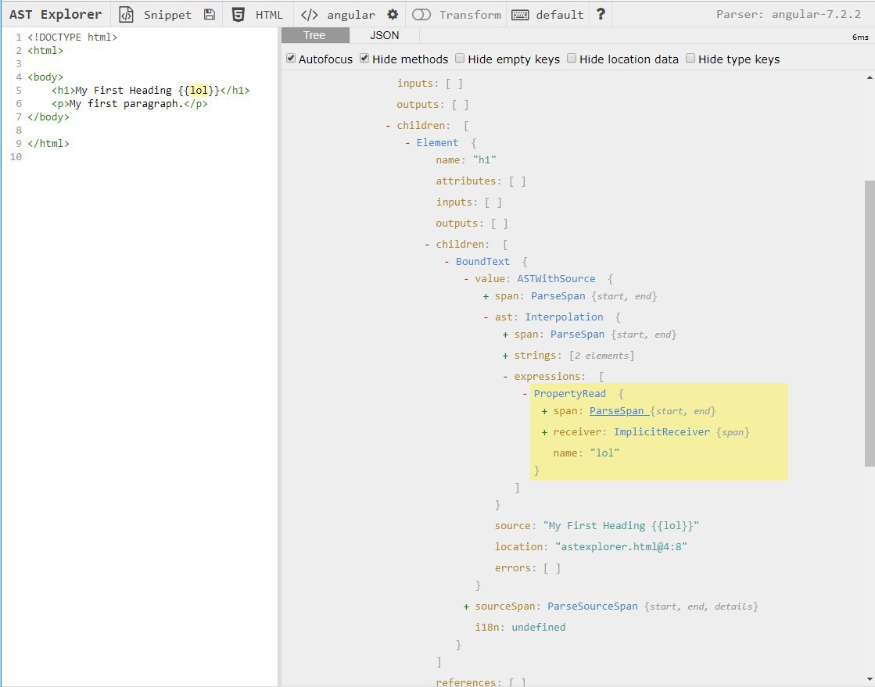
Task: Expand the receiver ImplicitReceiver node
Action: point(544,432)
